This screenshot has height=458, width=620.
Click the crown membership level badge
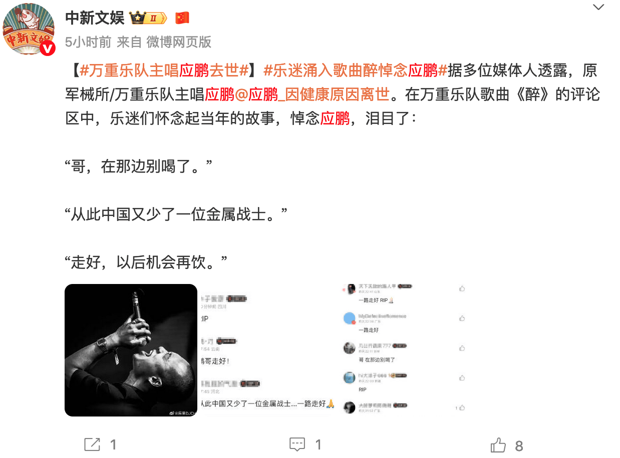[x=148, y=19]
